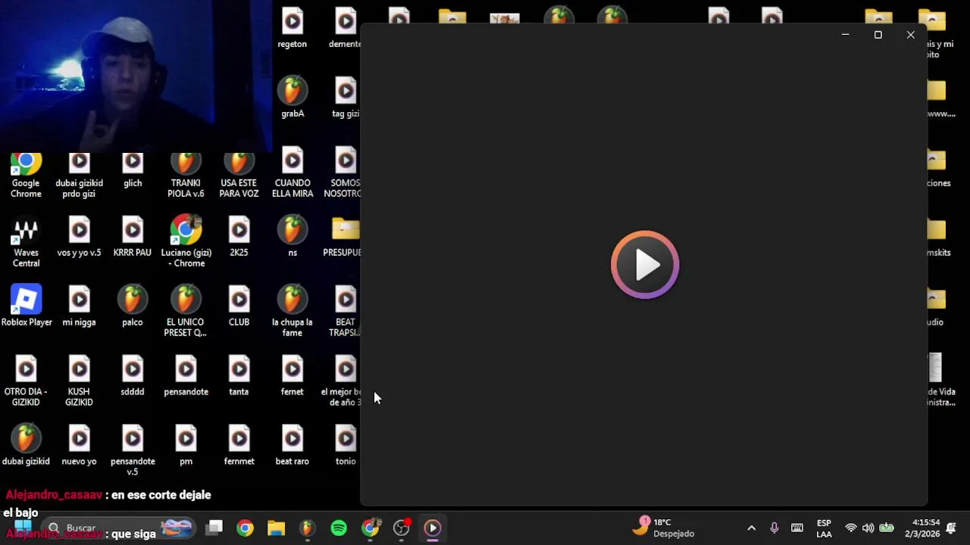
Task: Open the touch keyboard tray icon
Action: pos(797,528)
